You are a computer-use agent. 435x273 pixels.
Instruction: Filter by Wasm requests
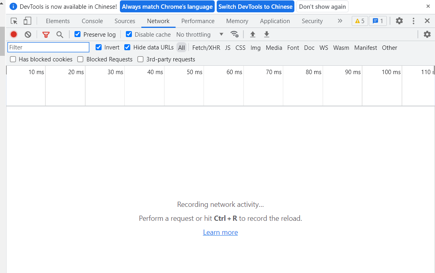341,47
